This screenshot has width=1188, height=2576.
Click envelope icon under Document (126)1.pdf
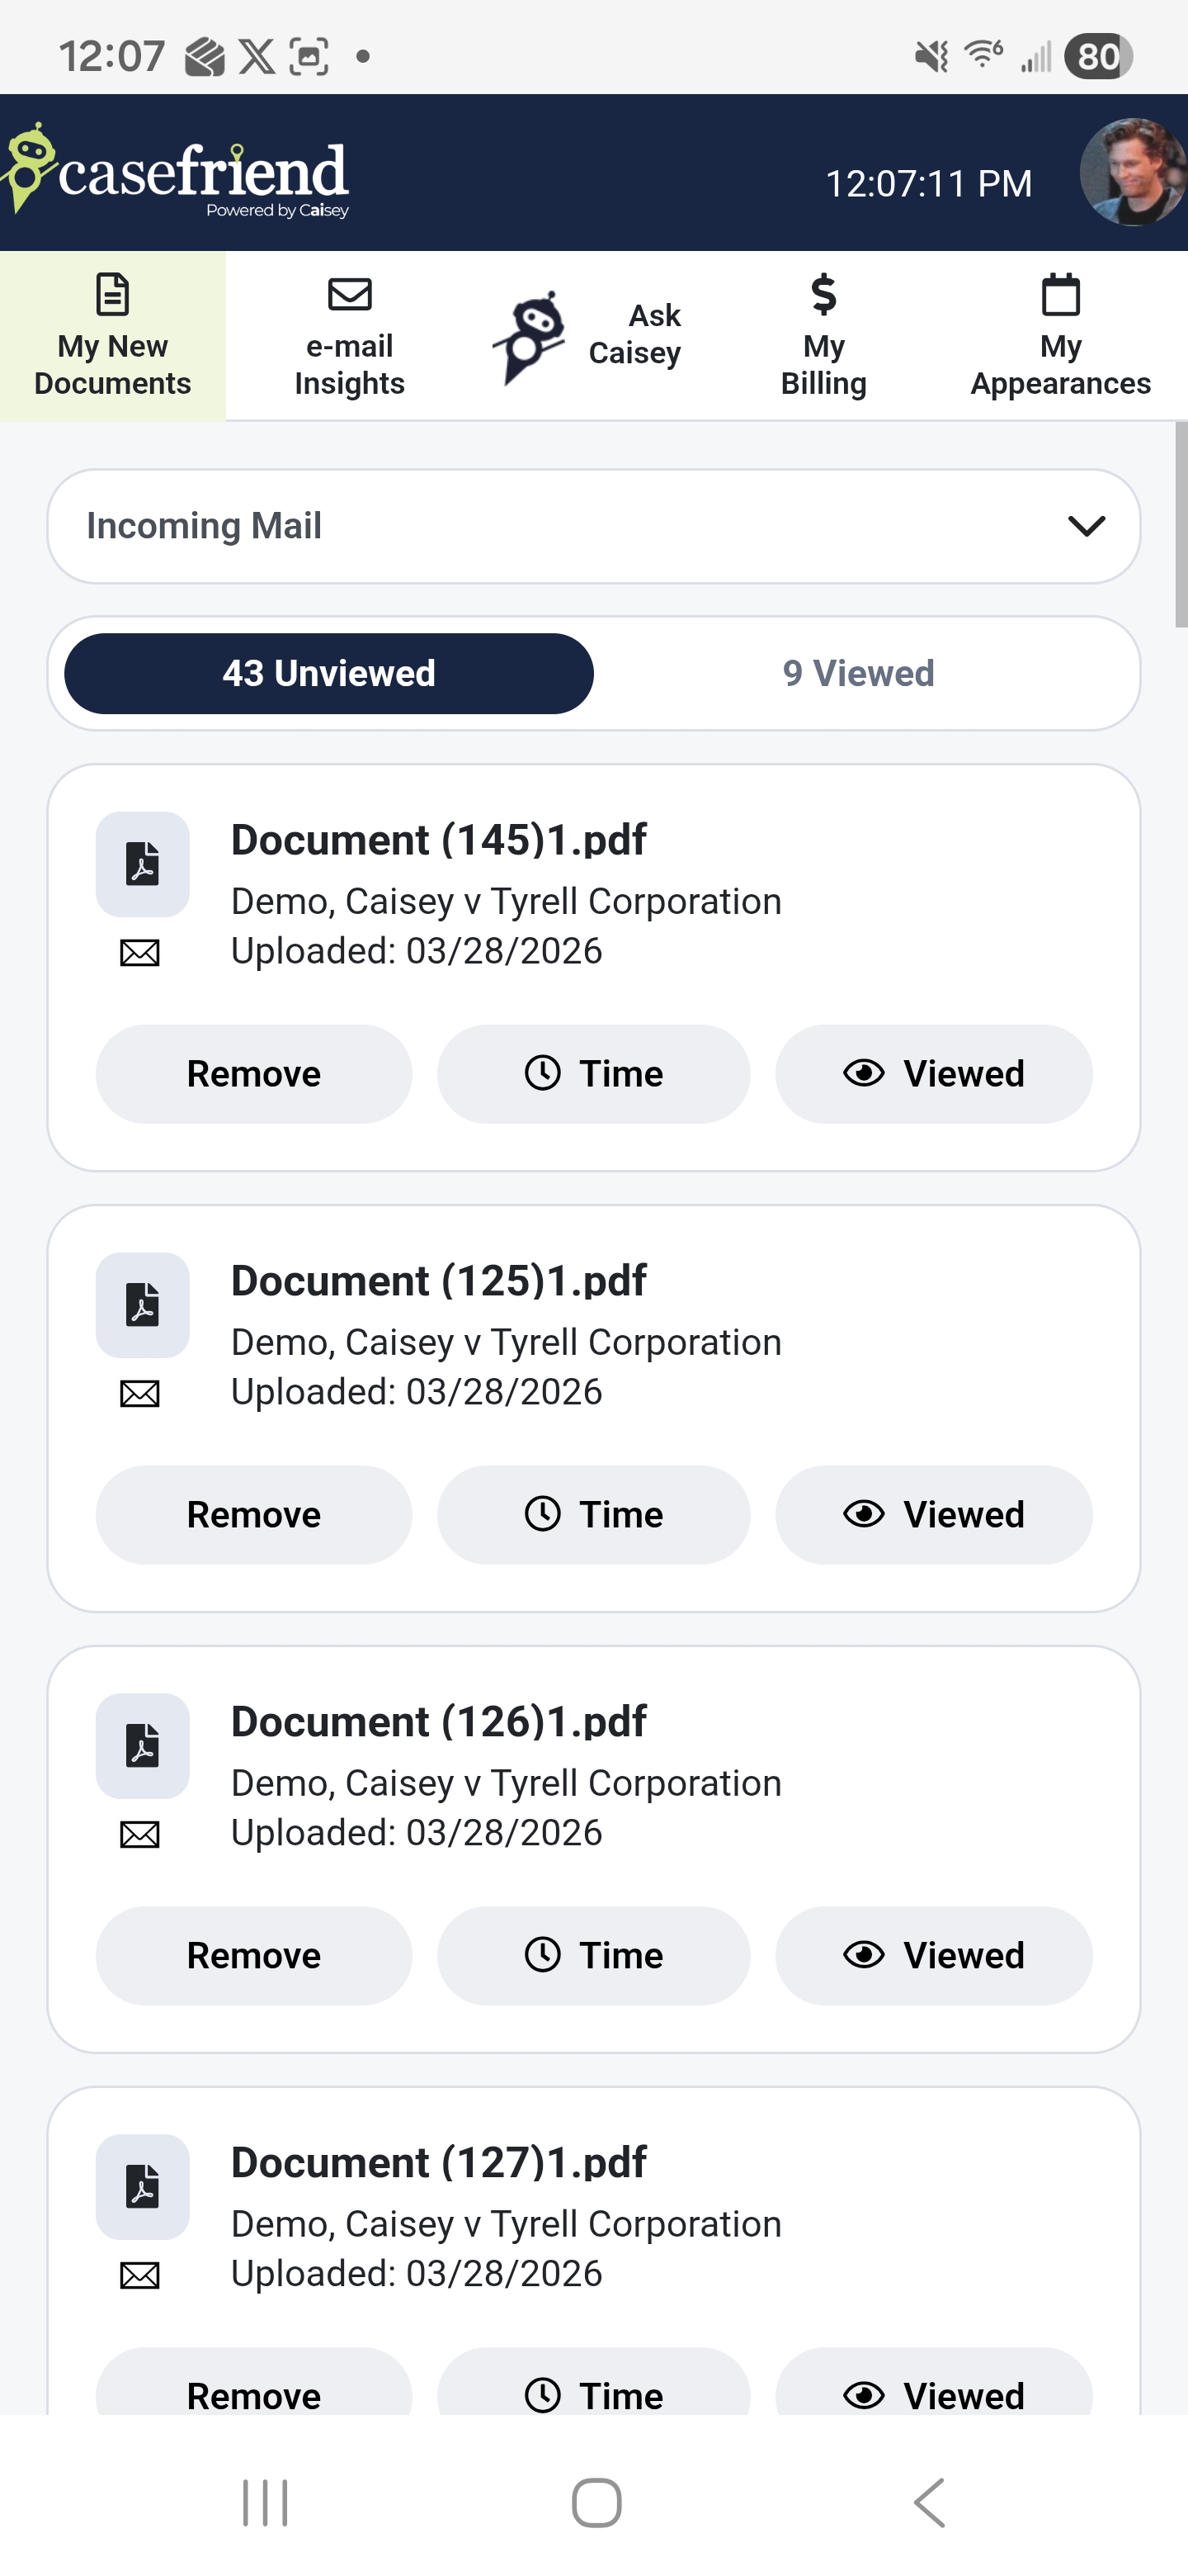tap(140, 1835)
